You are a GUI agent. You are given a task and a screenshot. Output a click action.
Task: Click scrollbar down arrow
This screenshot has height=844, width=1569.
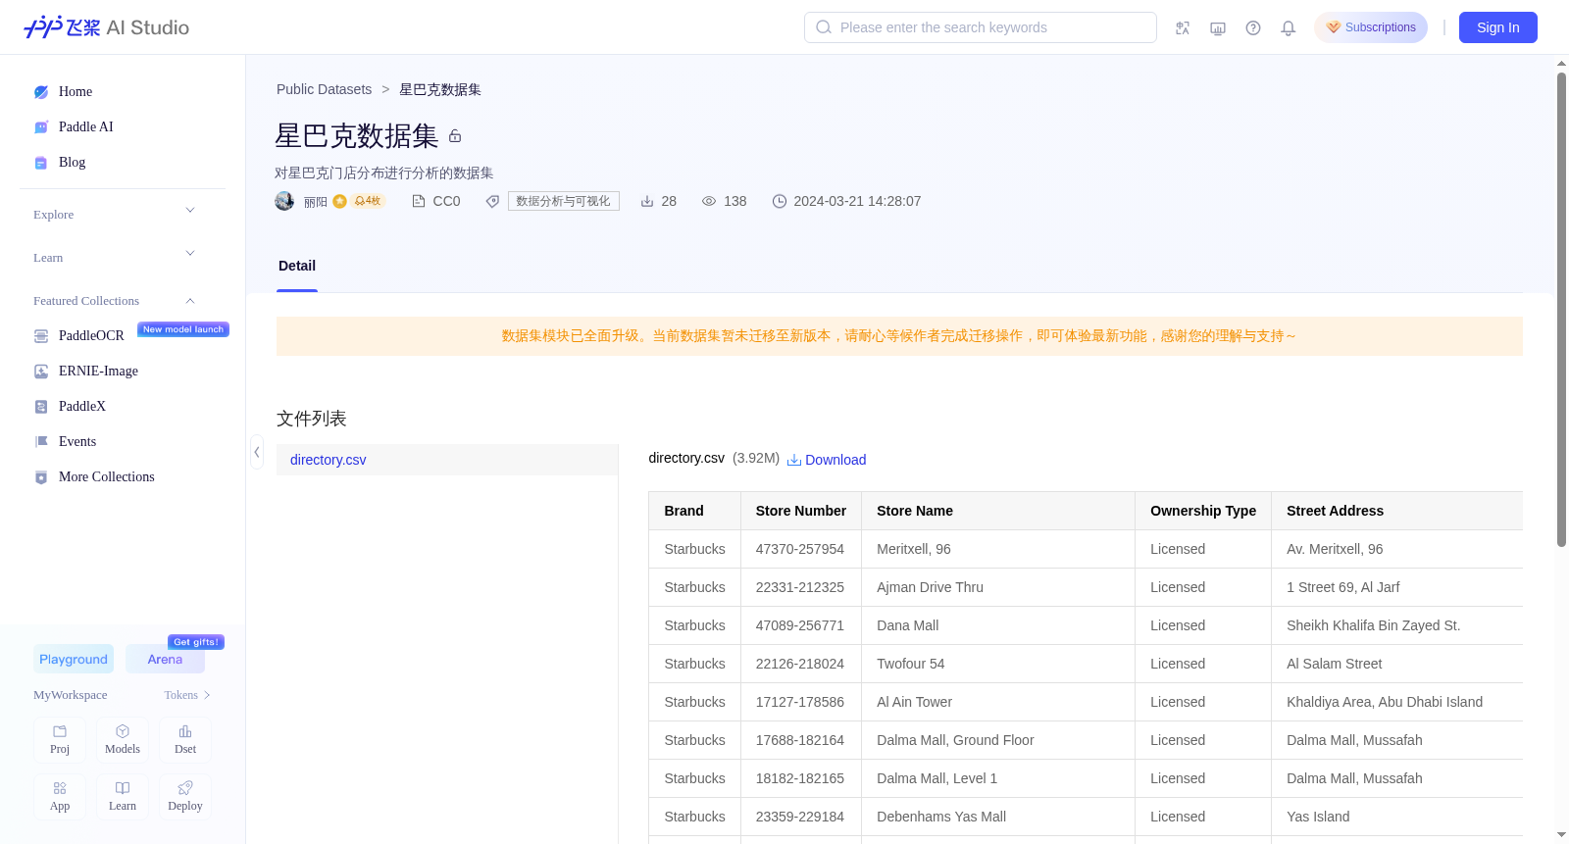pos(1561,835)
